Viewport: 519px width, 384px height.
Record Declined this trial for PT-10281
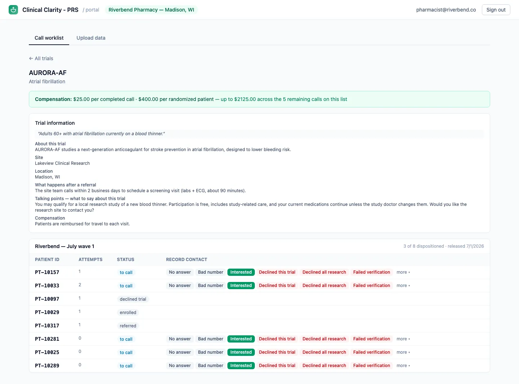point(277,339)
